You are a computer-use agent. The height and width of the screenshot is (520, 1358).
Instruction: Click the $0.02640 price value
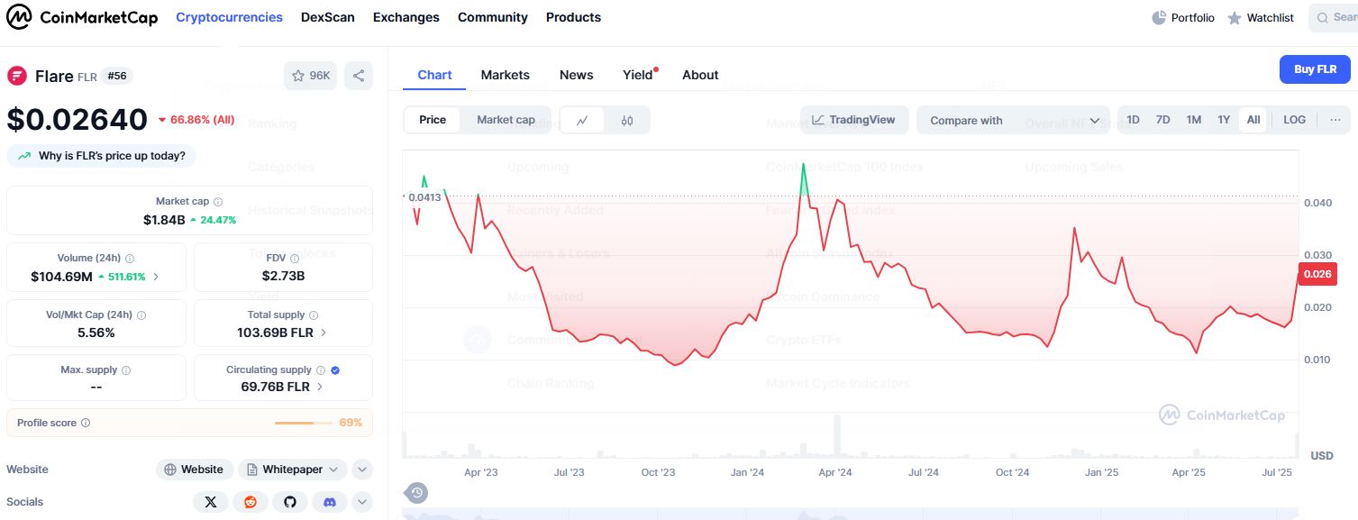77,119
